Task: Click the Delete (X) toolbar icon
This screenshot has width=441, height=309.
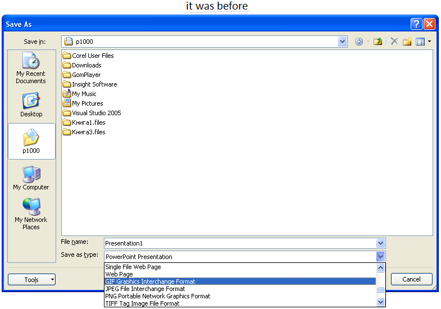Action: click(x=394, y=42)
